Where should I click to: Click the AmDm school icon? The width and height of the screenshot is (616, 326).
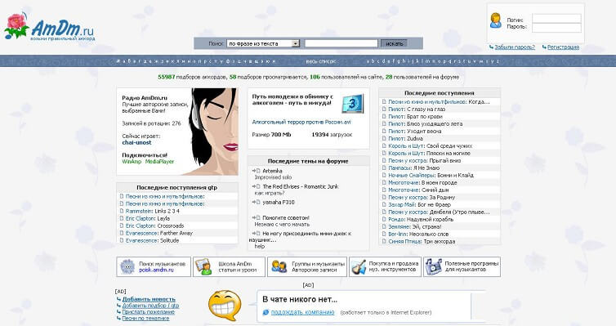tap(203, 266)
